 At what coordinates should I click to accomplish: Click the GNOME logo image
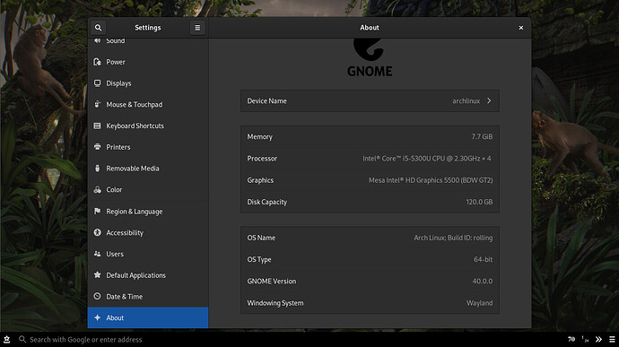click(370, 57)
